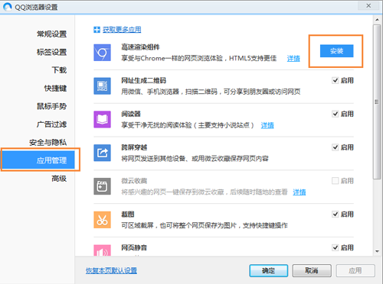Image resolution: width=383 pixels, height=284 pixels.
Task: Toggle the 微云收藏 启用 checkbox
Action: coord(335,181)
